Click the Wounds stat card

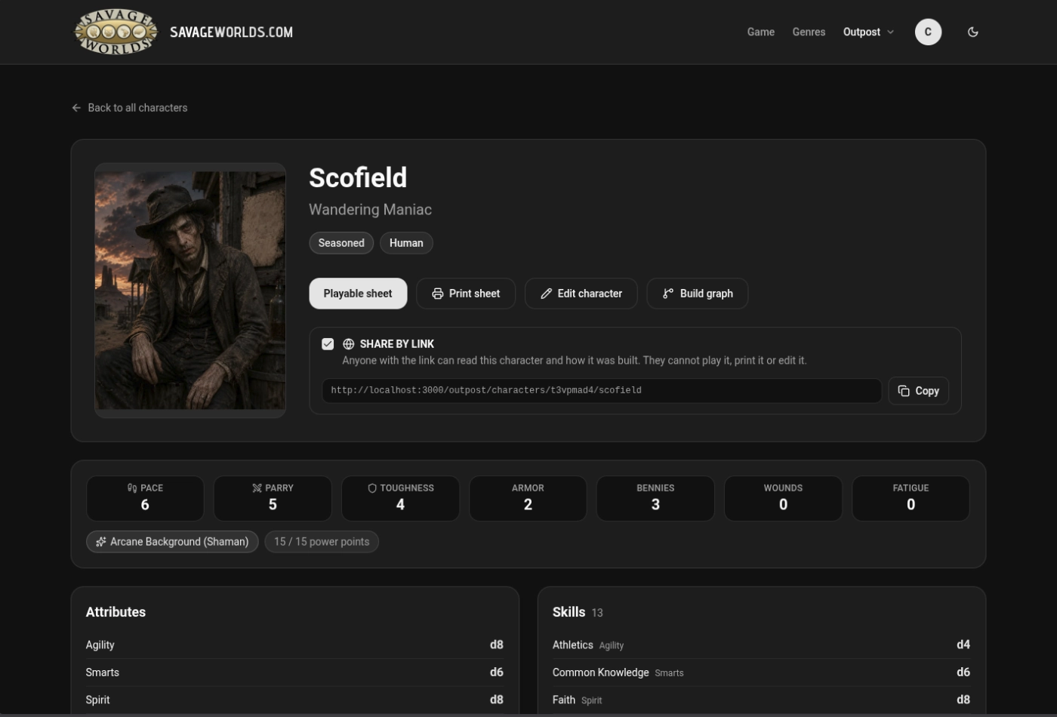(x=783, y=498)
